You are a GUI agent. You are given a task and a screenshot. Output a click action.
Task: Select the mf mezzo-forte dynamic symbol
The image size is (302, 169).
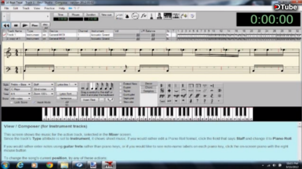184,96
